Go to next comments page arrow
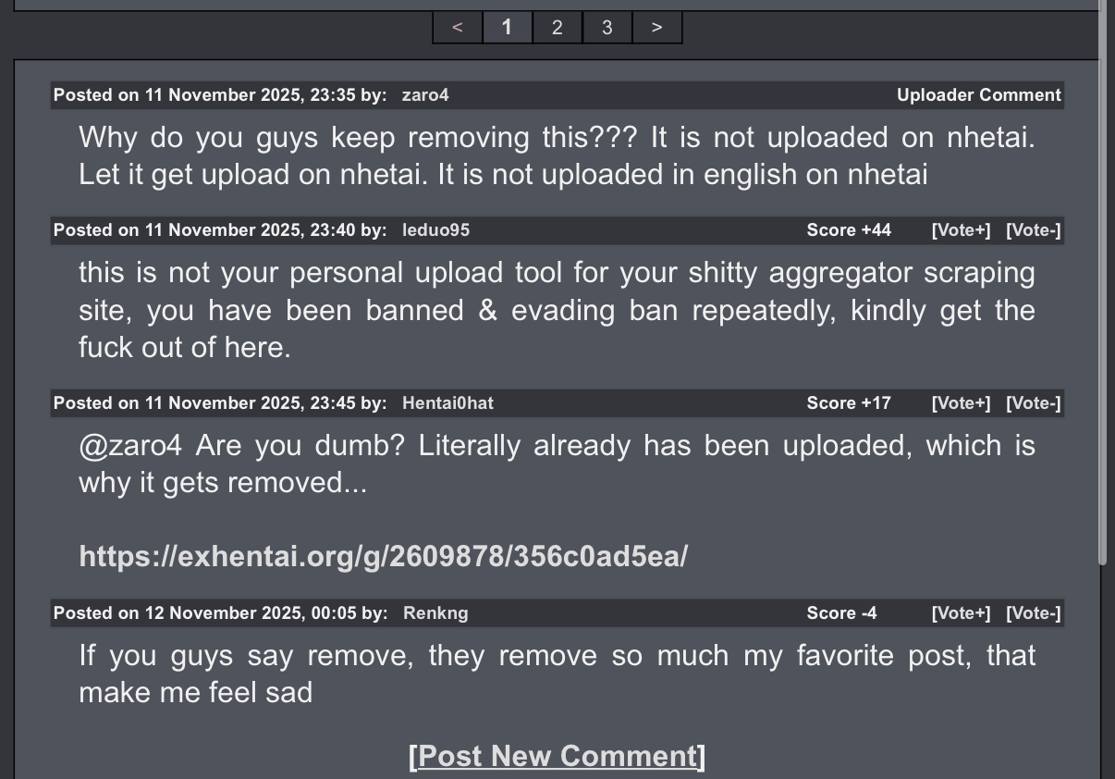Viewport: 1115px width, 779px height. 656,28
